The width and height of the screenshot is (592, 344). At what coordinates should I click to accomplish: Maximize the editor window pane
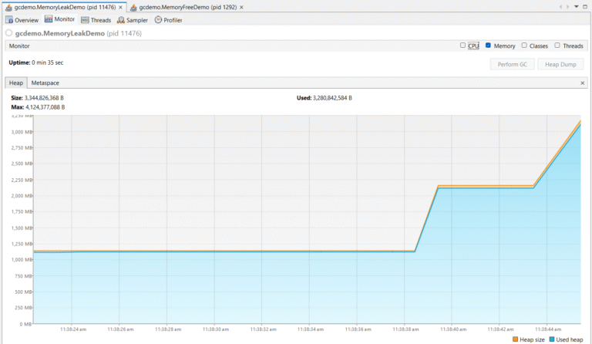[585, 7]
